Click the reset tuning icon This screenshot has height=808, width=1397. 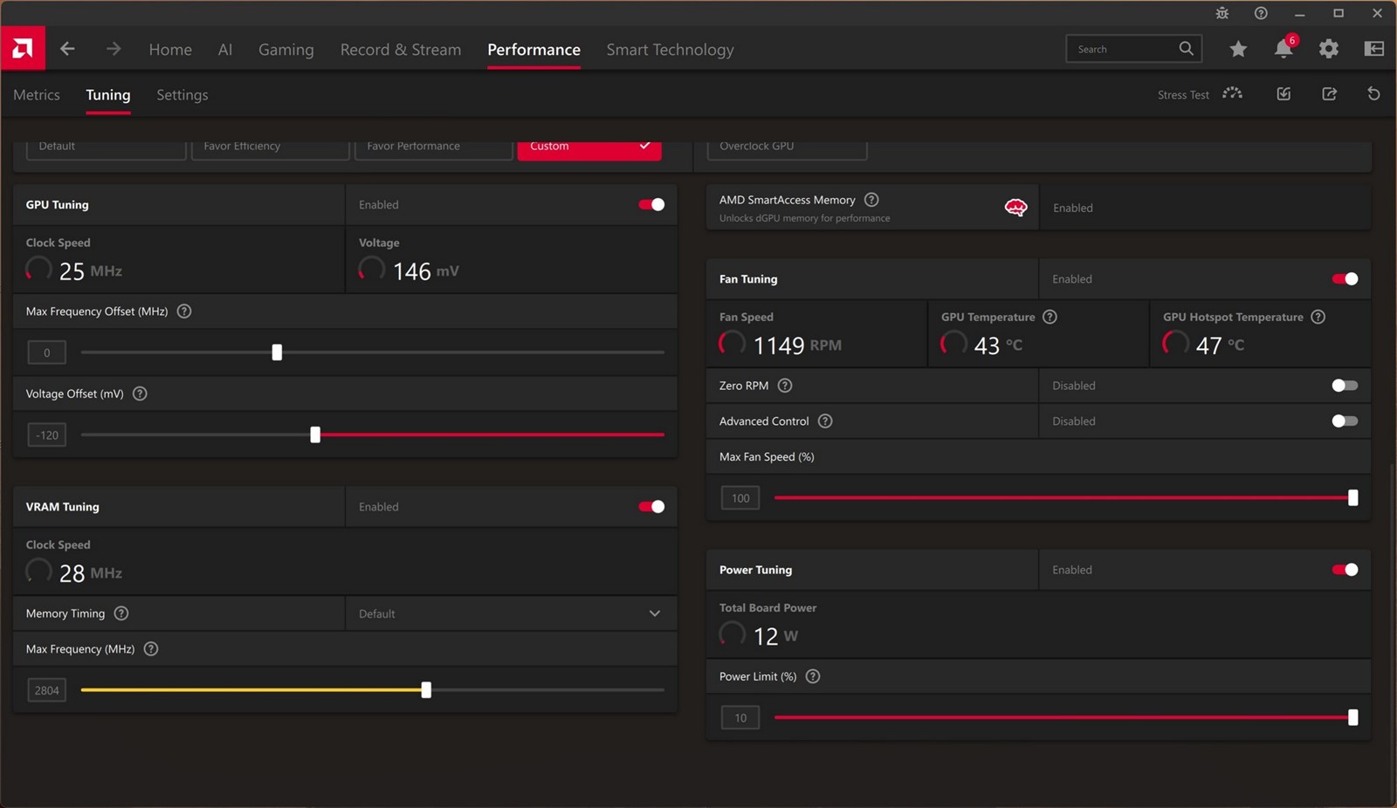(1373, 93)
